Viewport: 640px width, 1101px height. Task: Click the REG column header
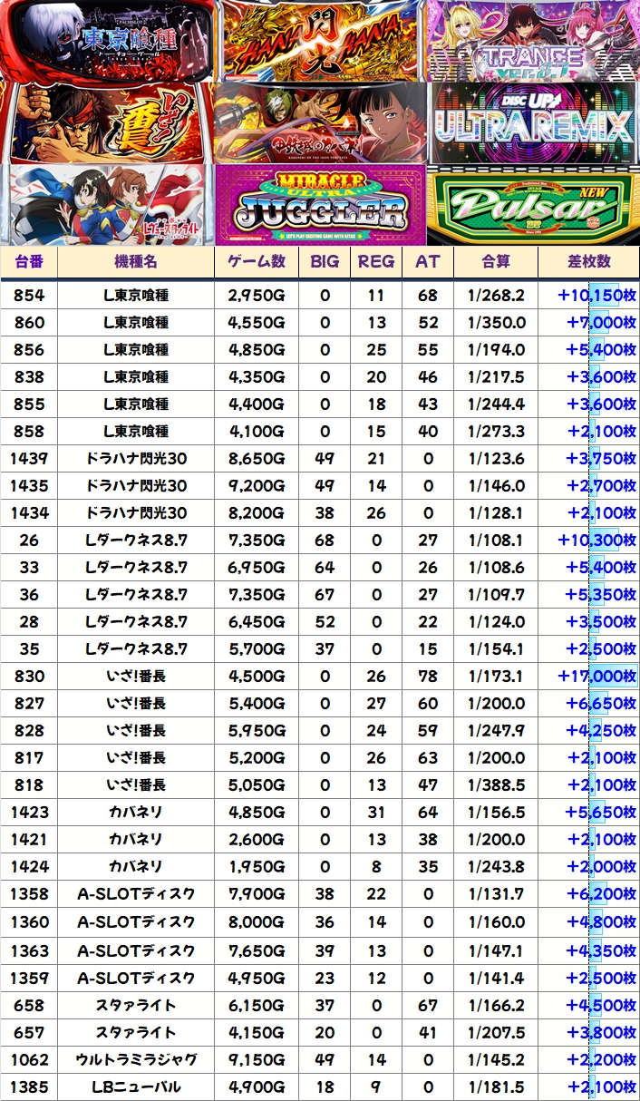coord(376,261)
